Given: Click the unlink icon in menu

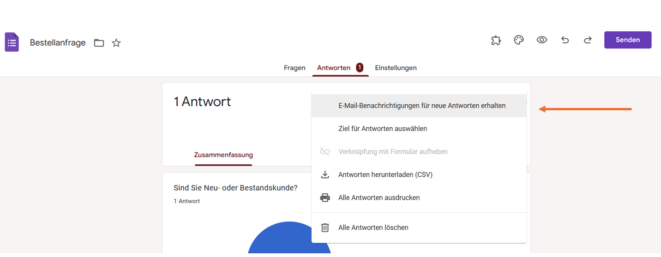Looking at the screenshot, I should point(325,152).
